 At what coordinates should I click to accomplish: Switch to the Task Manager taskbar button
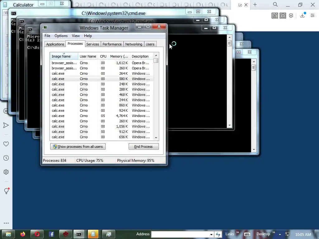109,234
